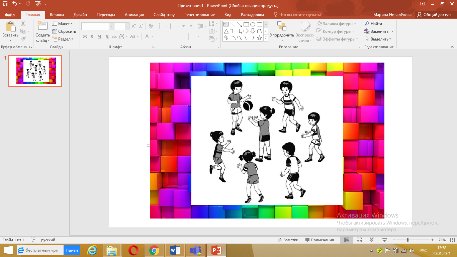Expand the font size combo box

(x=127, y=26)
